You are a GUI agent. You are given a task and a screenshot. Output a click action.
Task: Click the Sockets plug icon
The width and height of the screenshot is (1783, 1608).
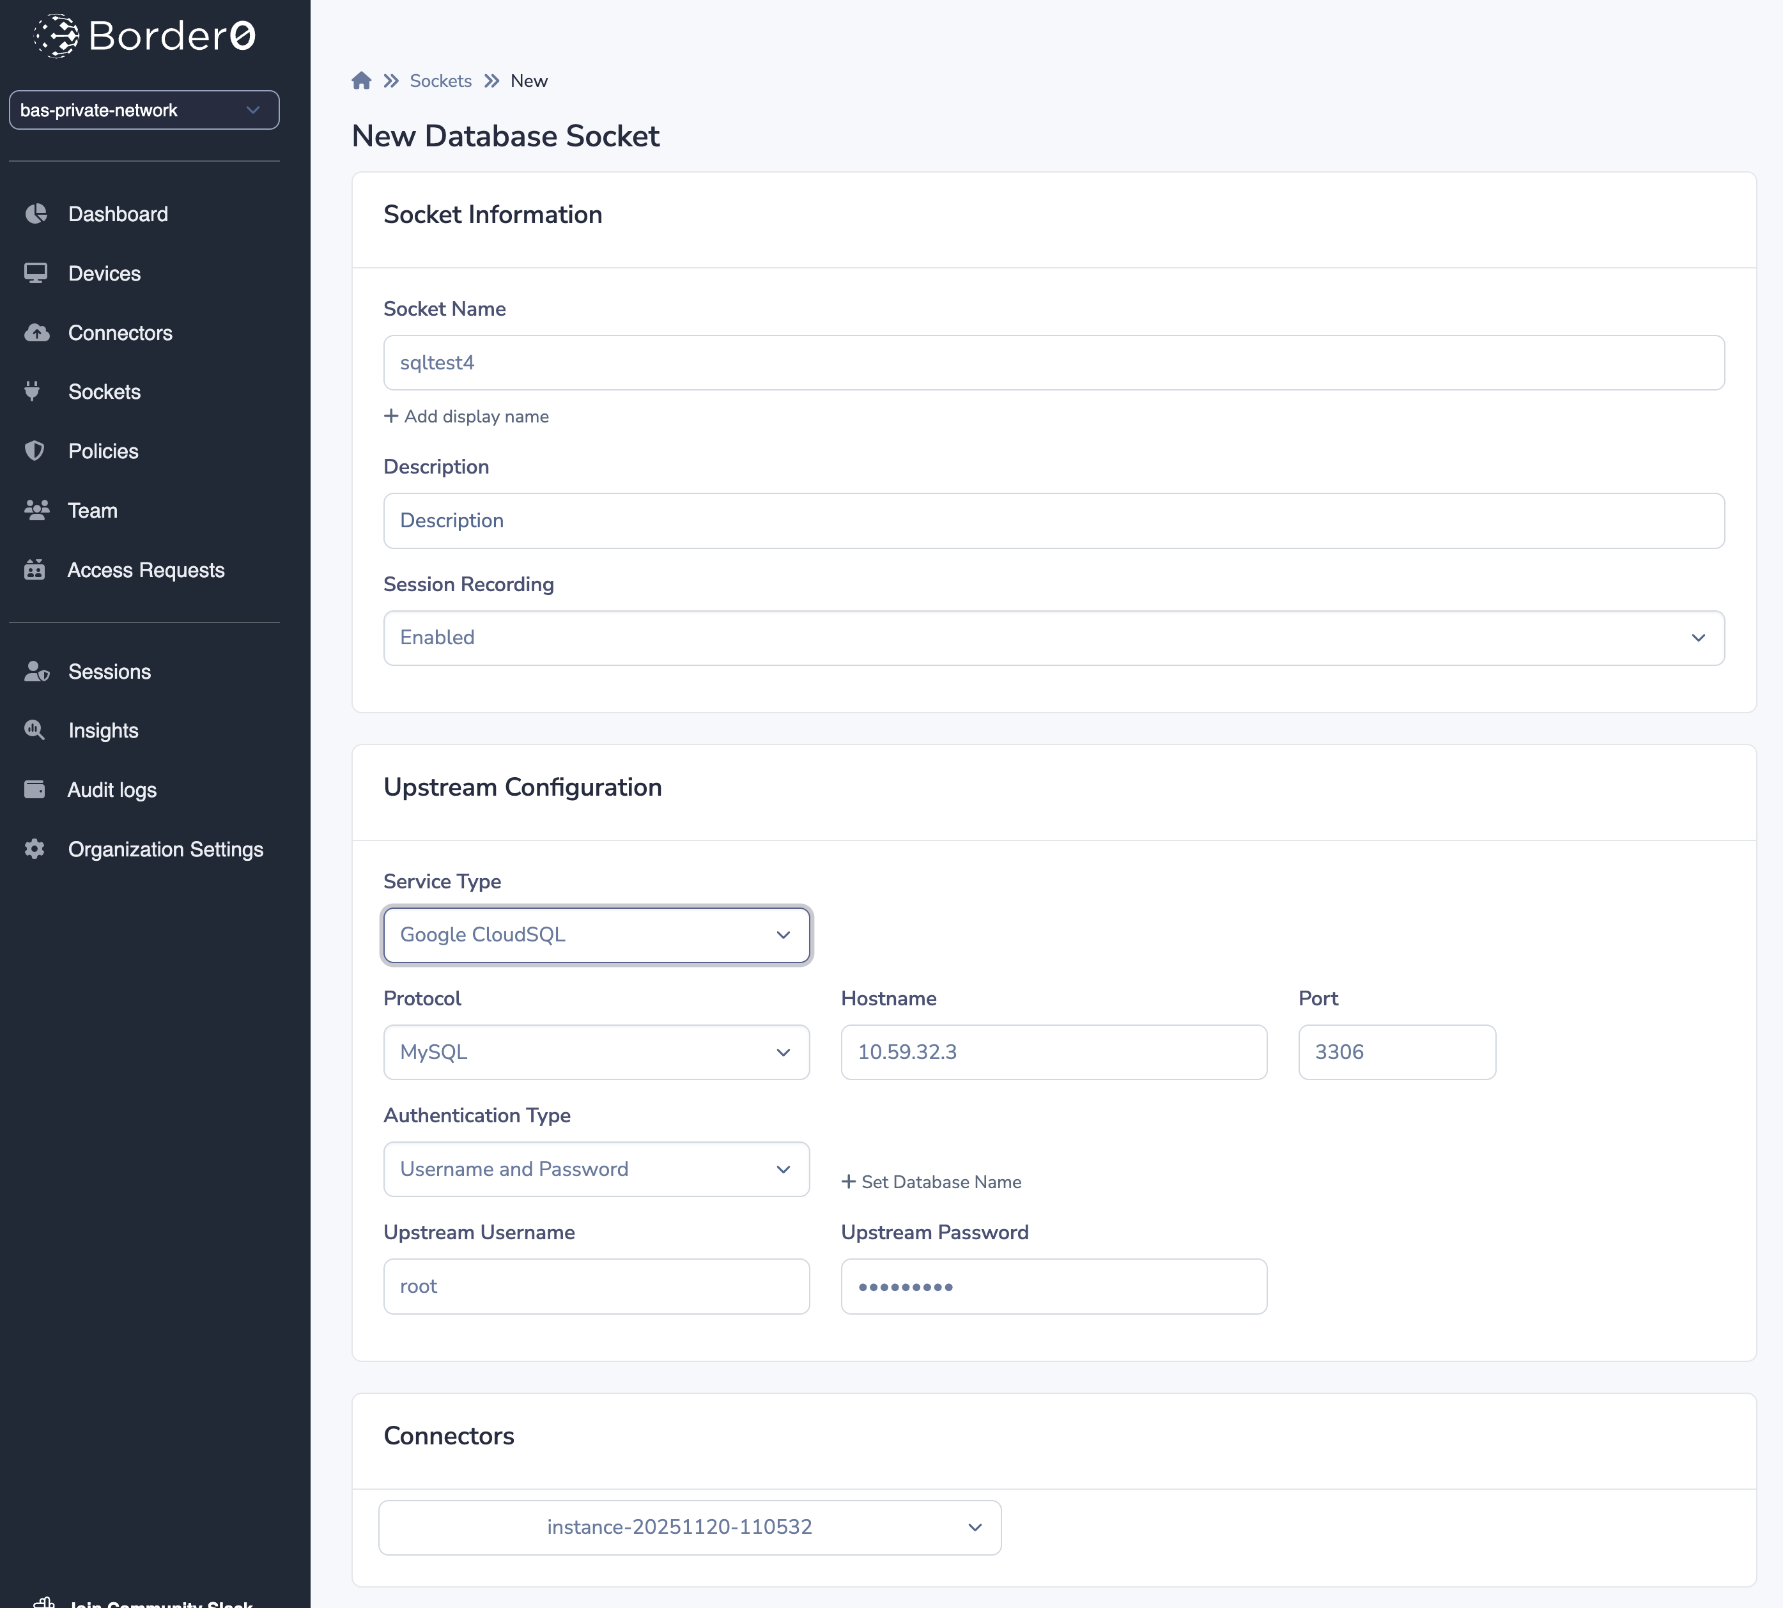pyautogui.click(x=33, y=391)
